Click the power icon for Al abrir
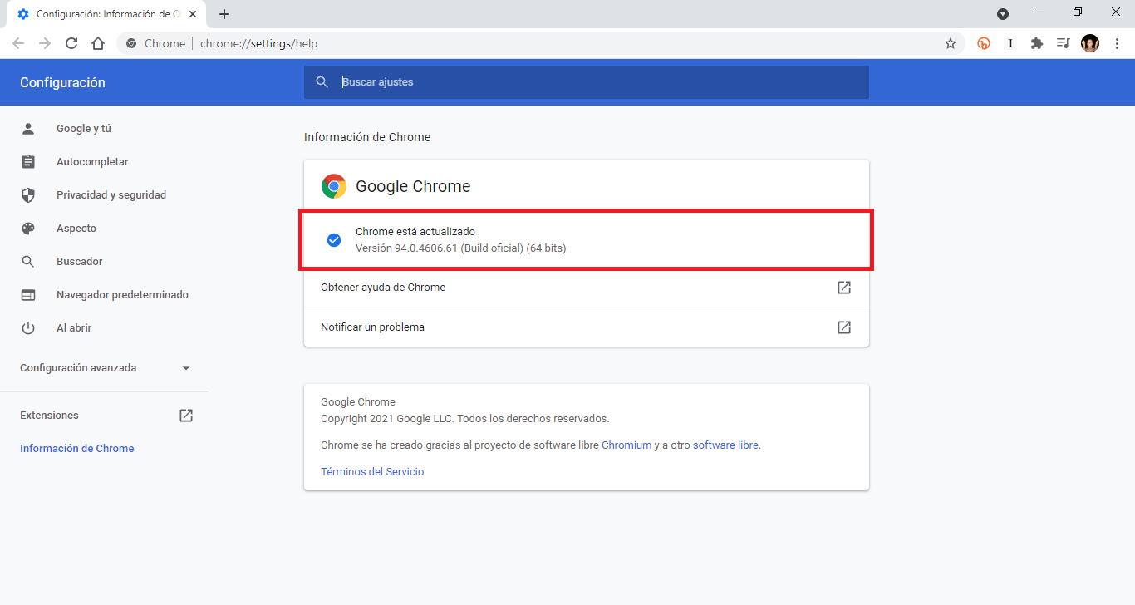1135x605 pixels. [x=28, y=328]
